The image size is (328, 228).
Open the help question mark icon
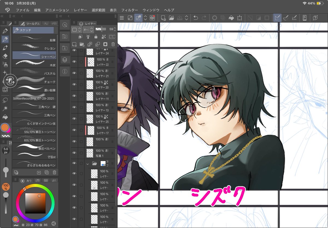[315, 18]
